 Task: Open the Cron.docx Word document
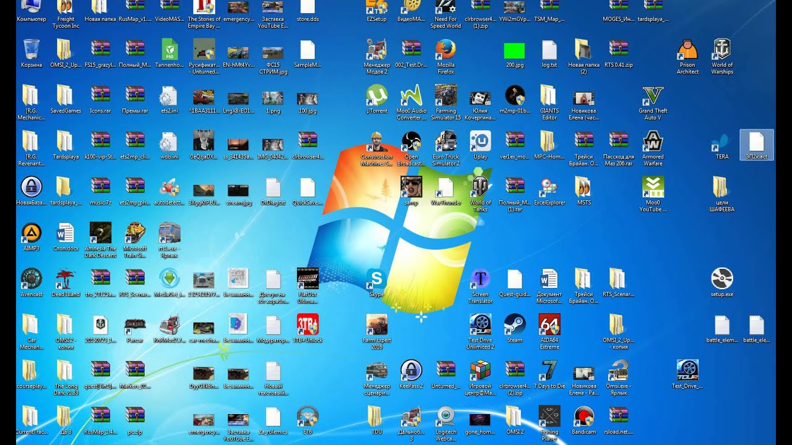point(66,237)
